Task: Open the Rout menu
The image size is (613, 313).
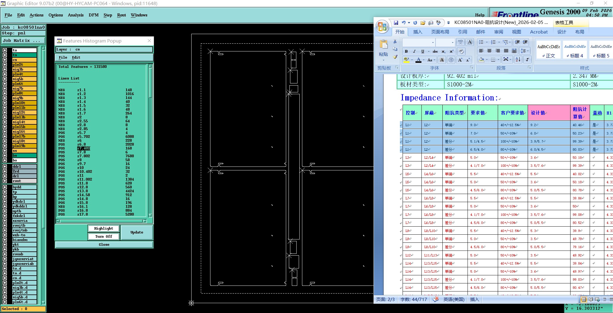Action: [122, 15]
